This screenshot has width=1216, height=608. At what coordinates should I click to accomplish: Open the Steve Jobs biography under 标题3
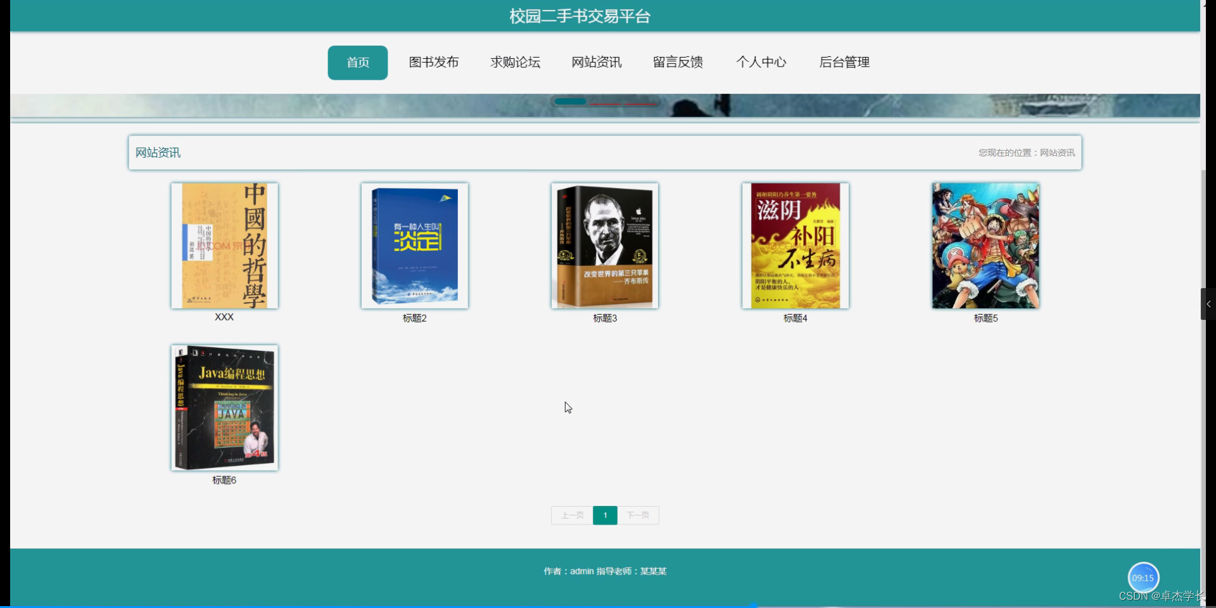coord(605,246)
